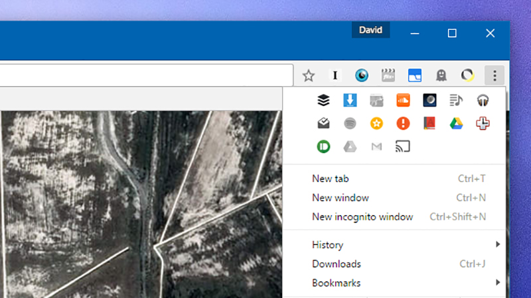Open the blue eyeball extension icon

click(362, 75)
